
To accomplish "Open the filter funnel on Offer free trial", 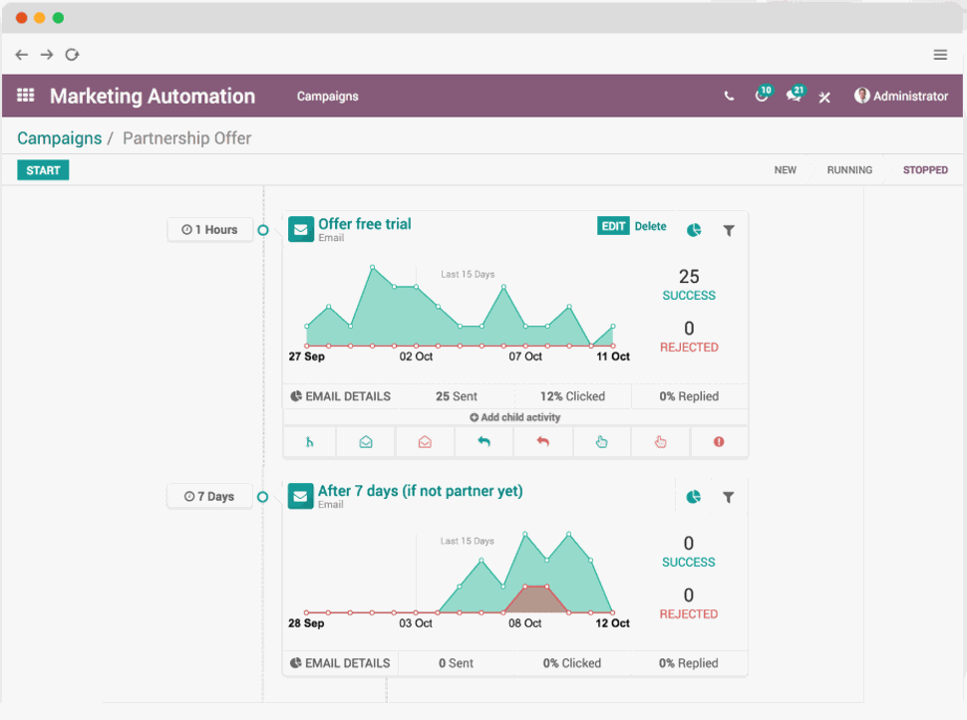I will [729, 230].
